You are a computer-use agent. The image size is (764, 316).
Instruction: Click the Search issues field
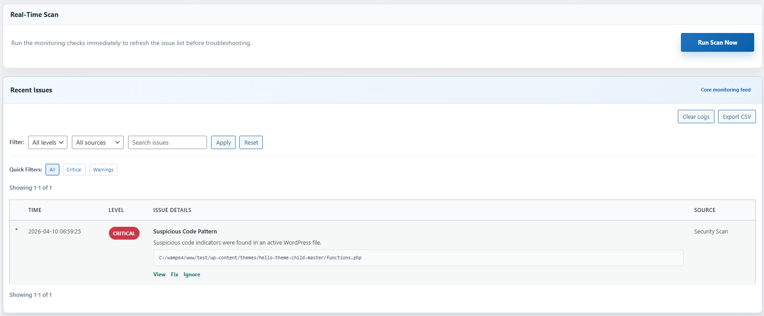167,142
